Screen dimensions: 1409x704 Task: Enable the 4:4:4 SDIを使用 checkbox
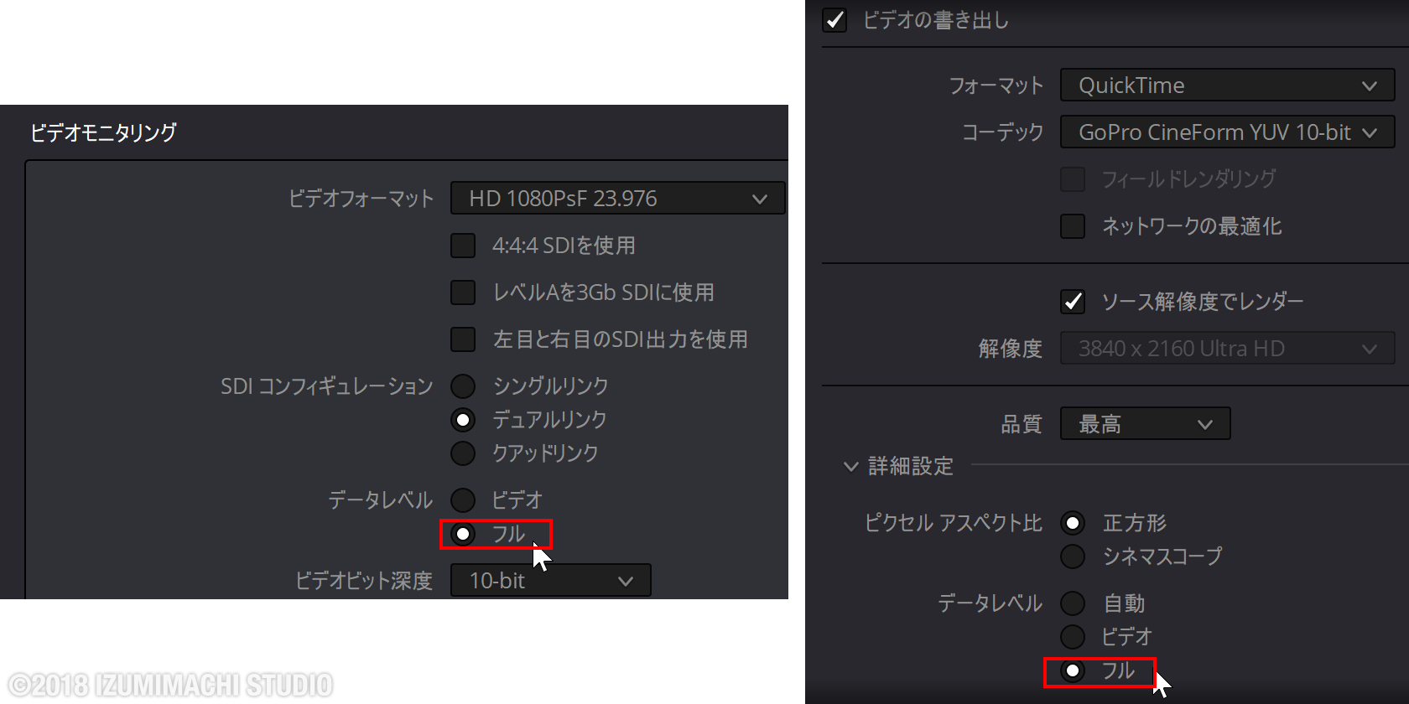tap(463, 246)
